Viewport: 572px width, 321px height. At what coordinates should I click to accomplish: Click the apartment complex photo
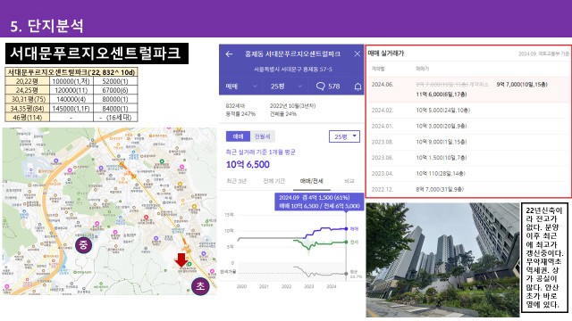tap(443, 259)
